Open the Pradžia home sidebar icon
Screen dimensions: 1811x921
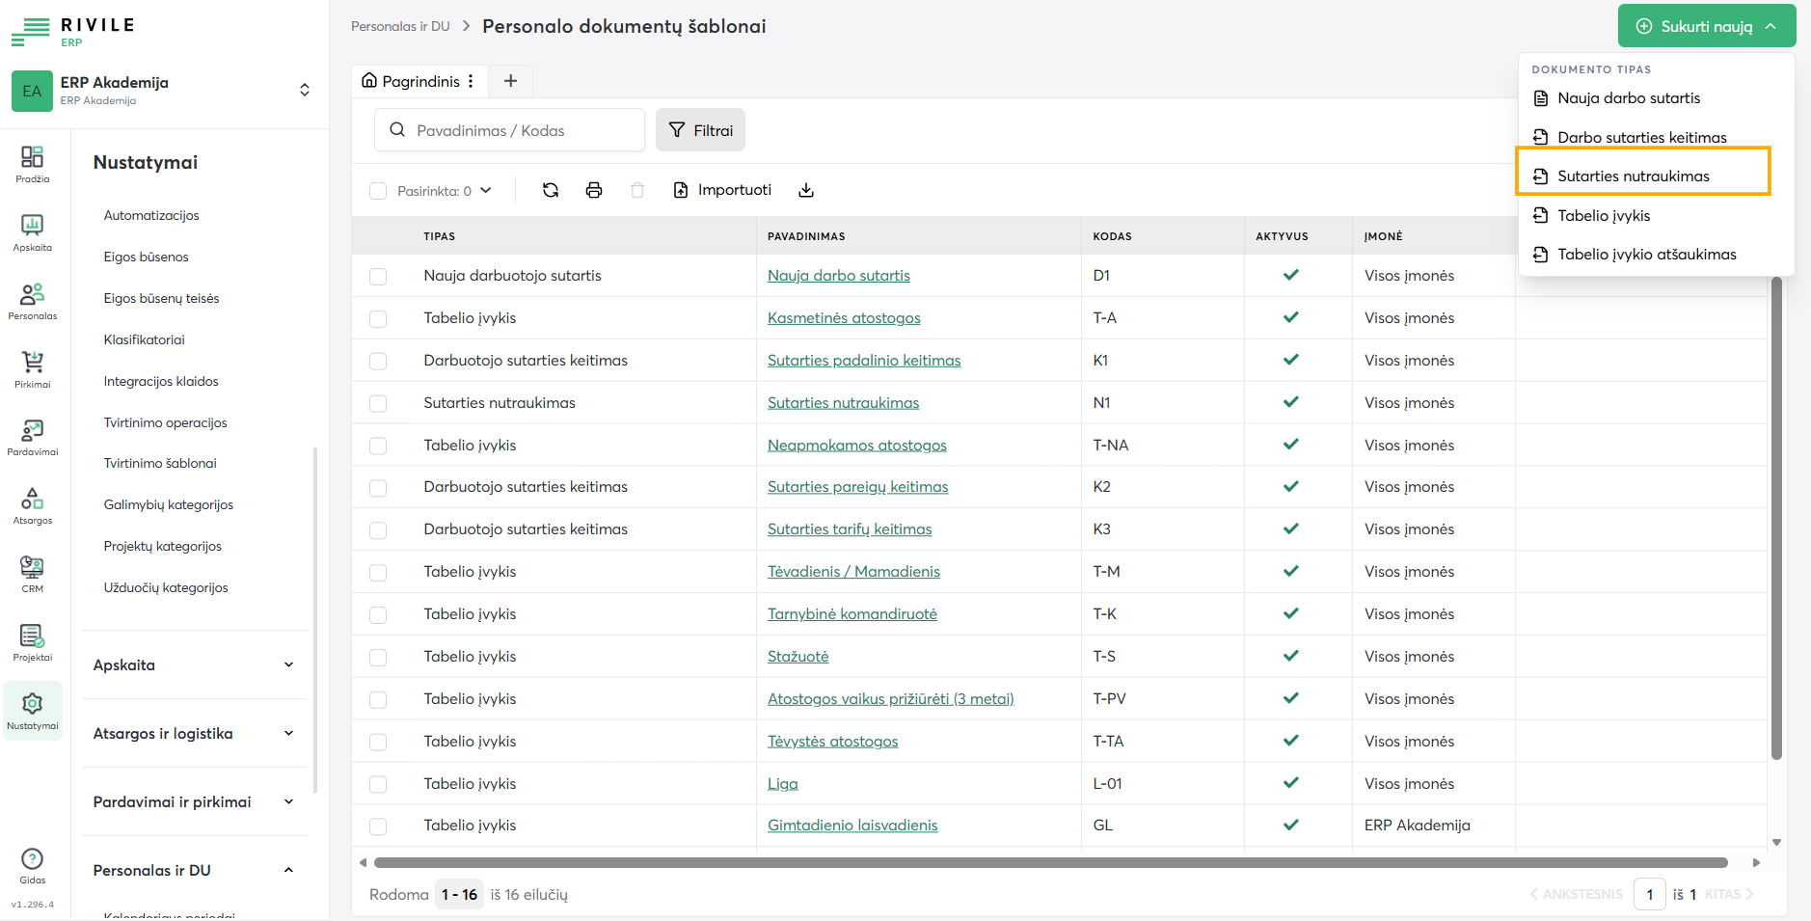pyautogui.click(x=33, y=164)
